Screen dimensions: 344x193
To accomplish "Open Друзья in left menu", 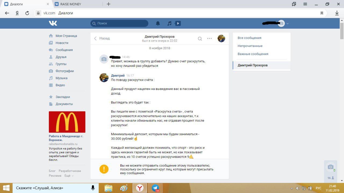I will pyautogui.click(x=61, y=57).
